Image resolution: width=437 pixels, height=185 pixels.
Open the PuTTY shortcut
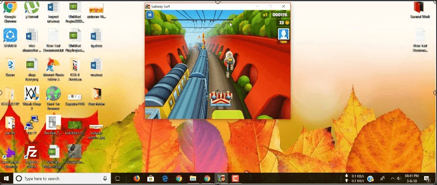[31, 125]
